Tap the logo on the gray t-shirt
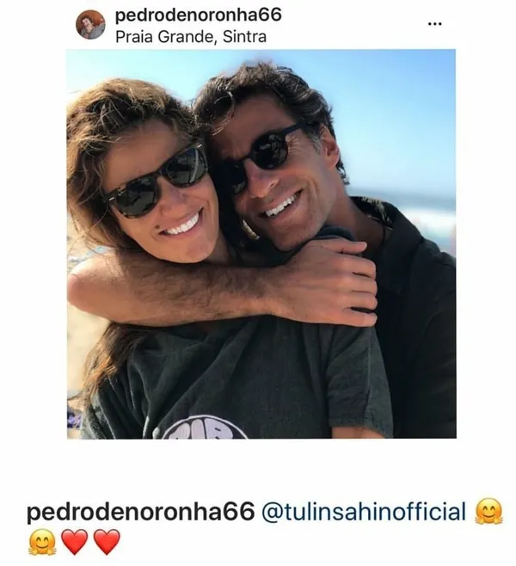The height and width of the screenshot is (566, 516). coord(202,428)
